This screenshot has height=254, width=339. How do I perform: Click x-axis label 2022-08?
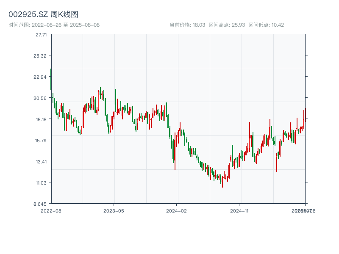tap(51, 211)
